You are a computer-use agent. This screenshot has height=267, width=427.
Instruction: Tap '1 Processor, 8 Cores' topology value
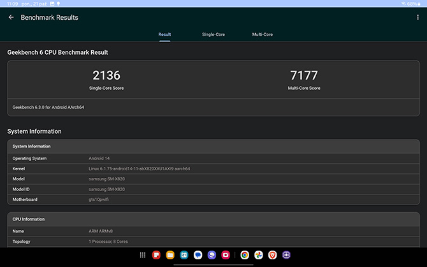[x=108, y=242]
